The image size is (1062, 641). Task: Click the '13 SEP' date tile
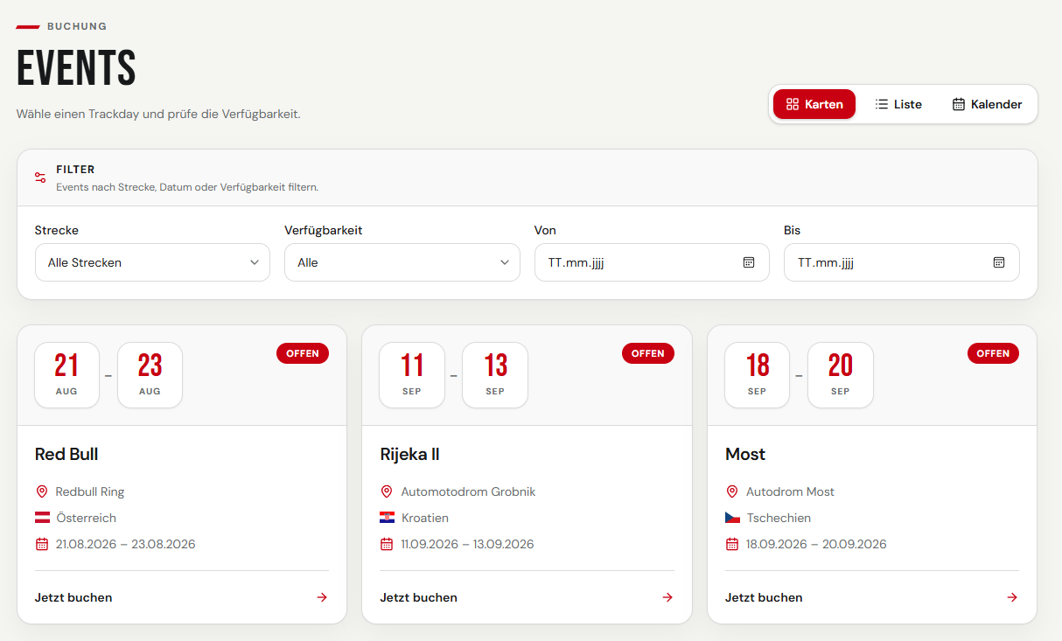(495, 375)
